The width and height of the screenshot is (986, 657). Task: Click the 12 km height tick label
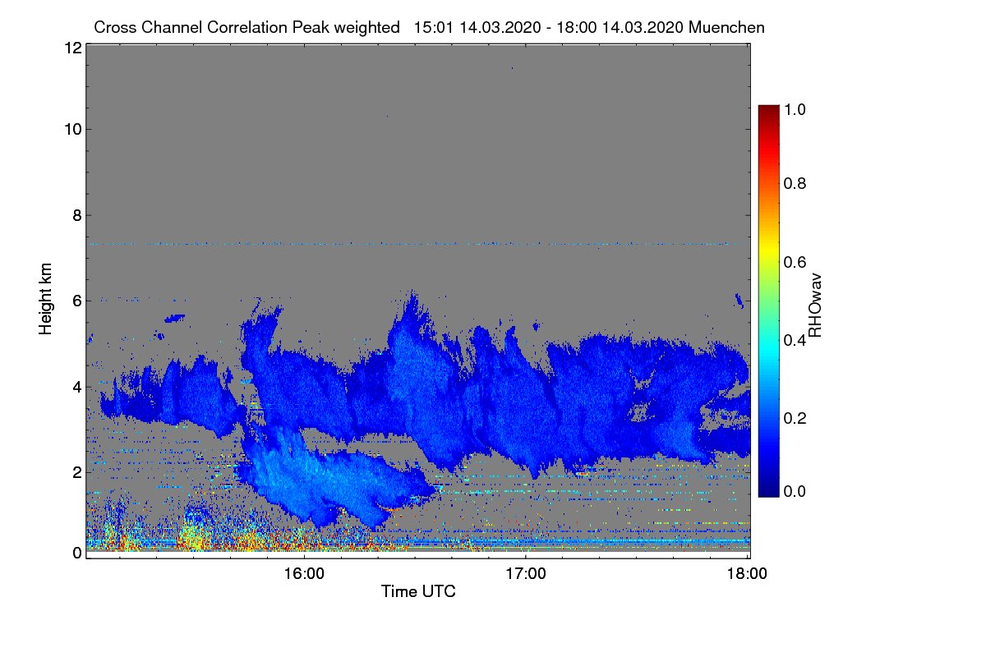coord(71,48)
